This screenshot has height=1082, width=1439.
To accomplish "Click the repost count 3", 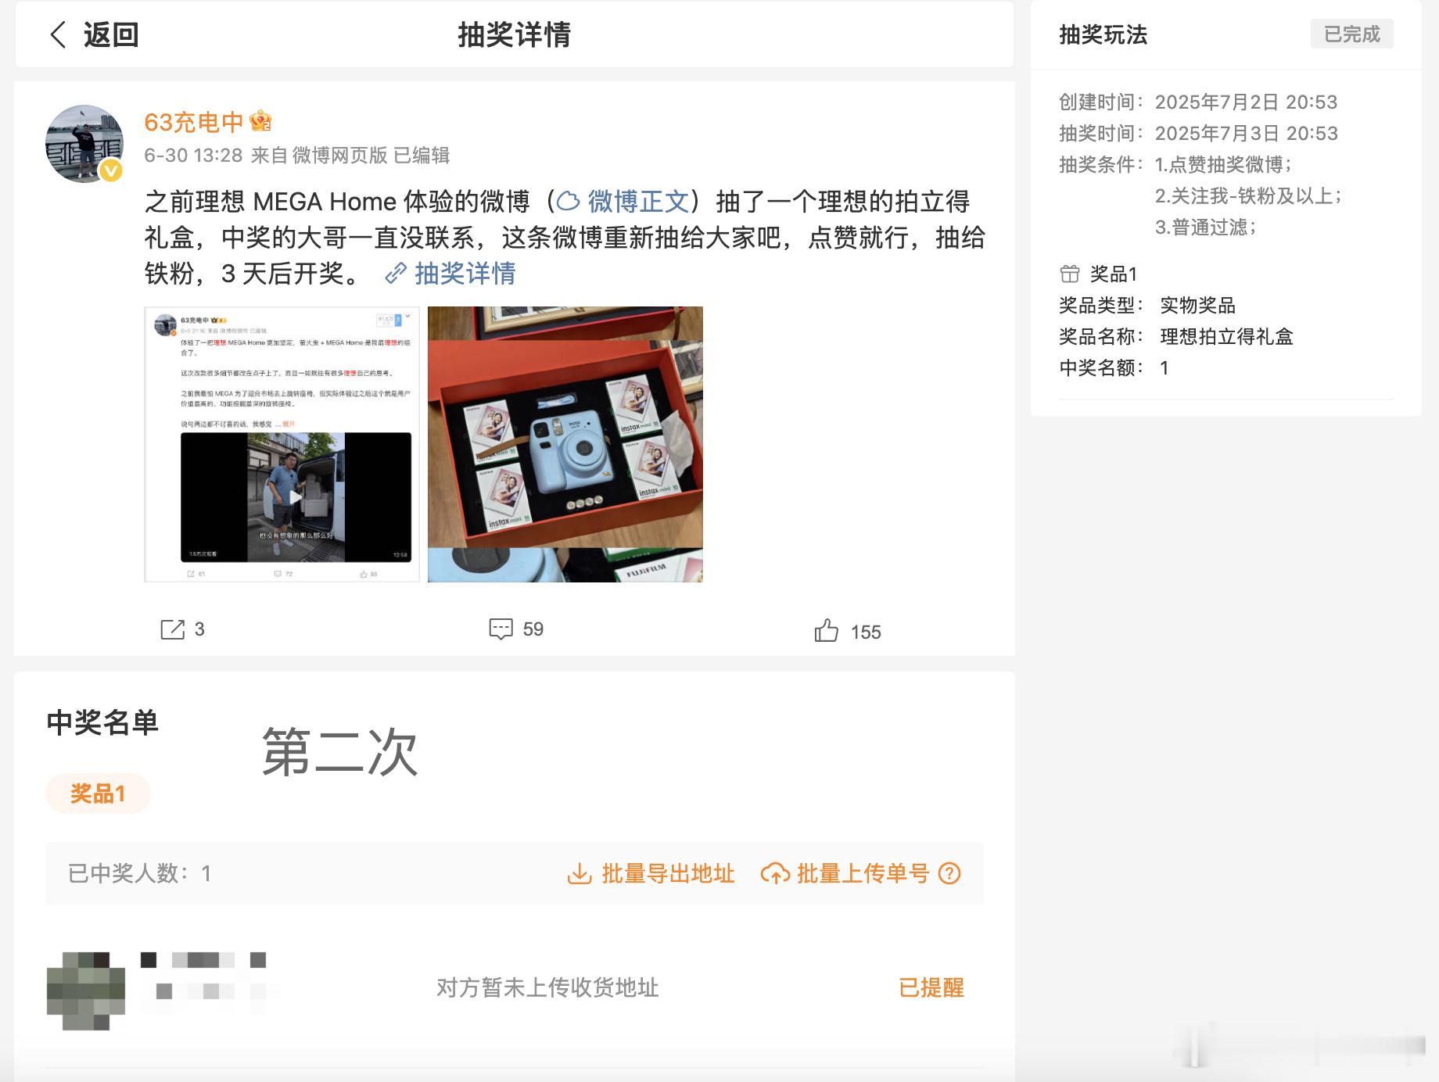I will click(x=199, y=629).
